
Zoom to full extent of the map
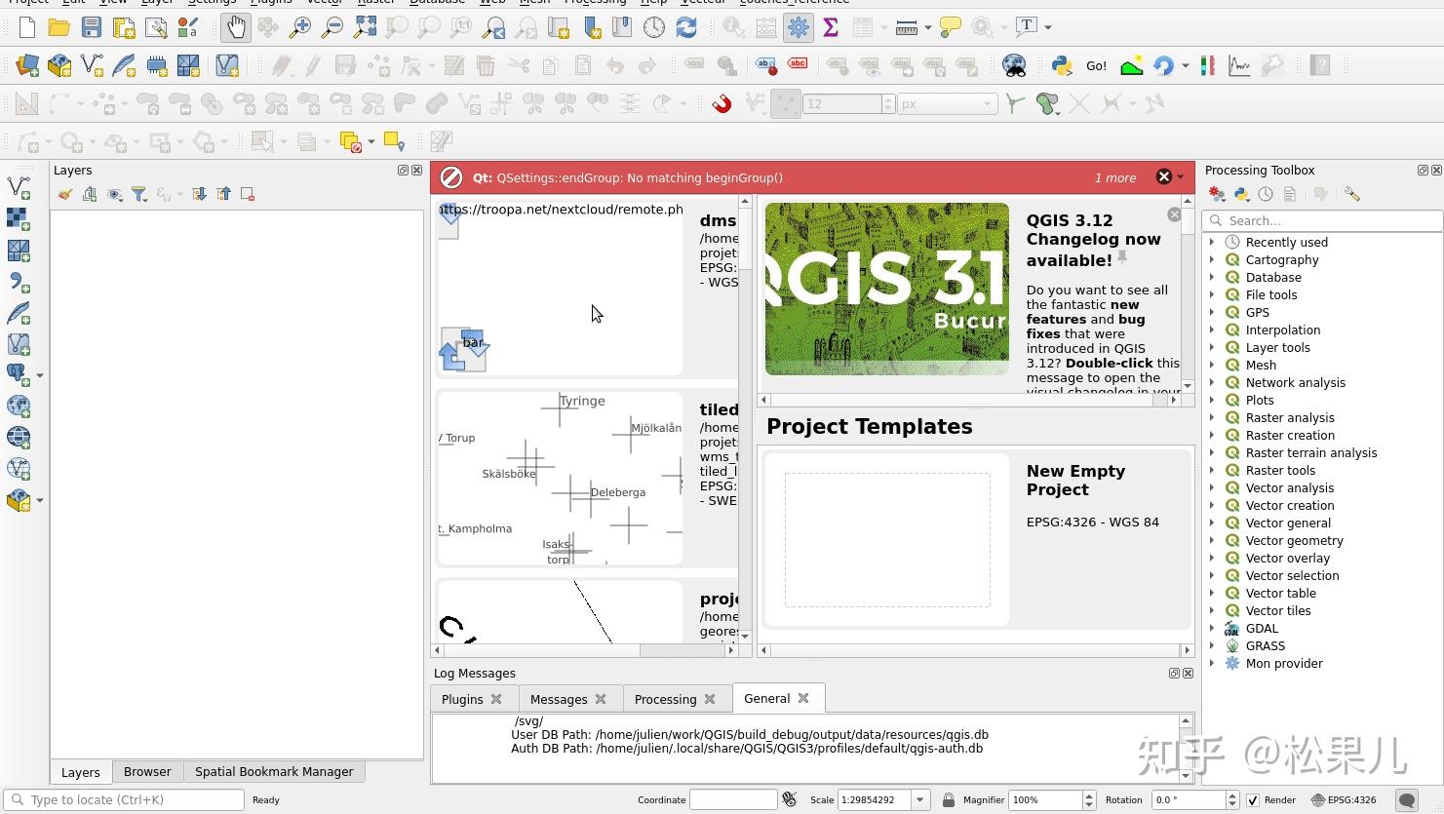(365, 27)
